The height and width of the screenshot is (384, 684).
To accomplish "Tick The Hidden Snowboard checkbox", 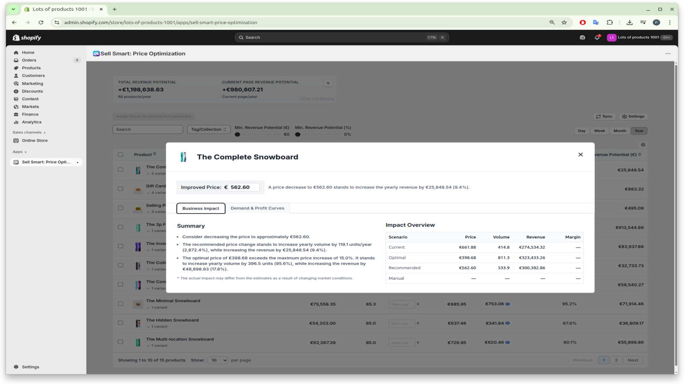I will [x=121, y=323].
